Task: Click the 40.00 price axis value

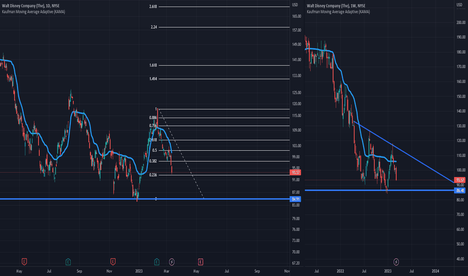Action: pos(460,259)
